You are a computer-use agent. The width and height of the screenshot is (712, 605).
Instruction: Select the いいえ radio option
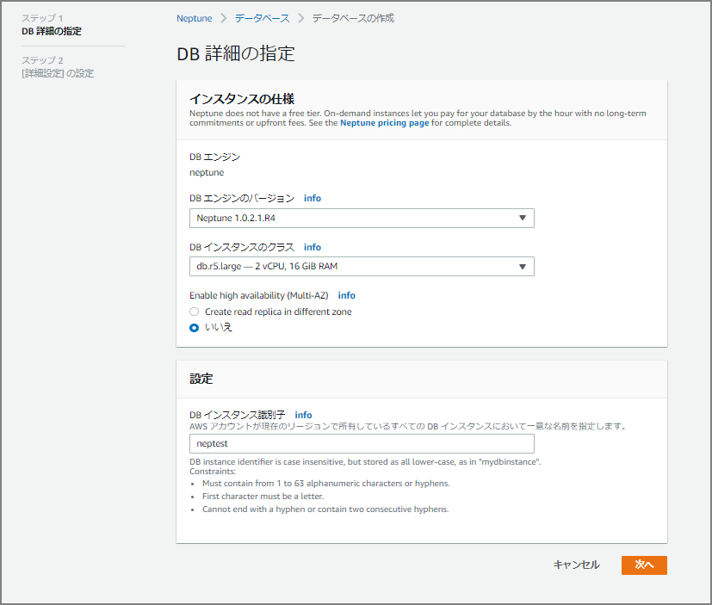pyautogui.click(x=195, y=327)
